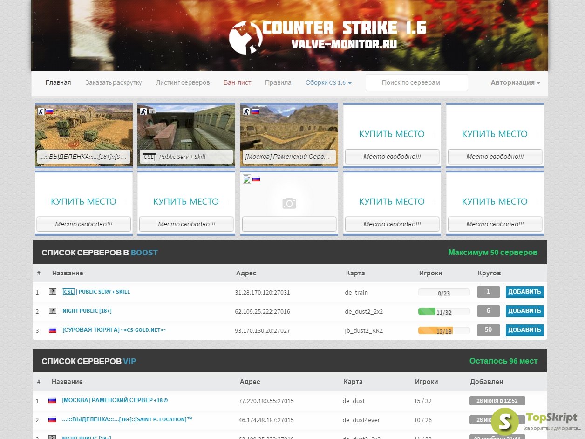Open the [СУРОВАЯ ТЮРЯГА] ~>CS-GOLD.NET<~ link
Screen dimensions: 585x439
[114, 330]
